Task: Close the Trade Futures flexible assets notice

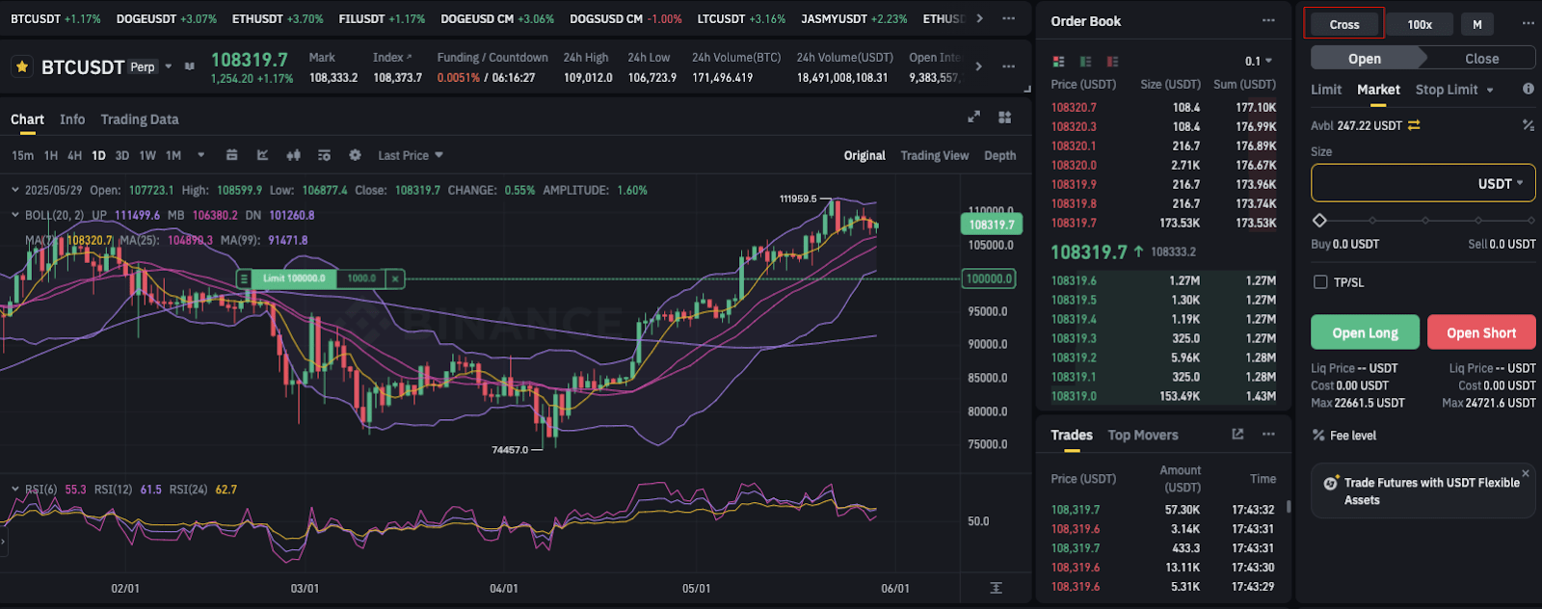Action: point(1526,473)
